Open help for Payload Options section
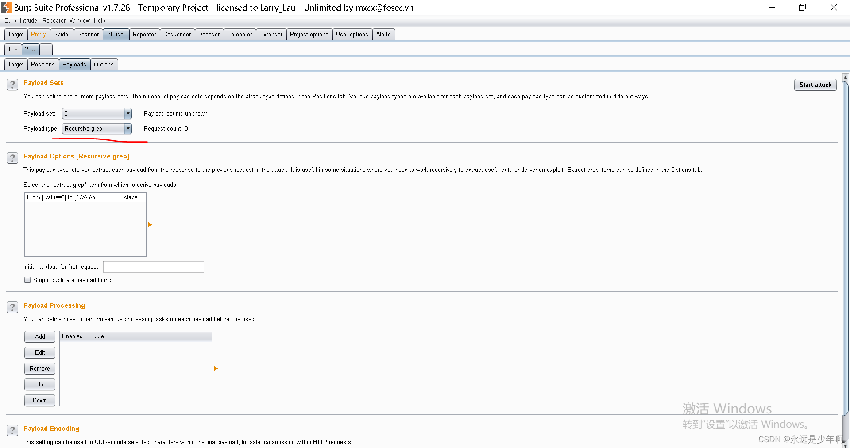Image resolution: width=850 pixels, height=448 pixels. coord(12,158)
